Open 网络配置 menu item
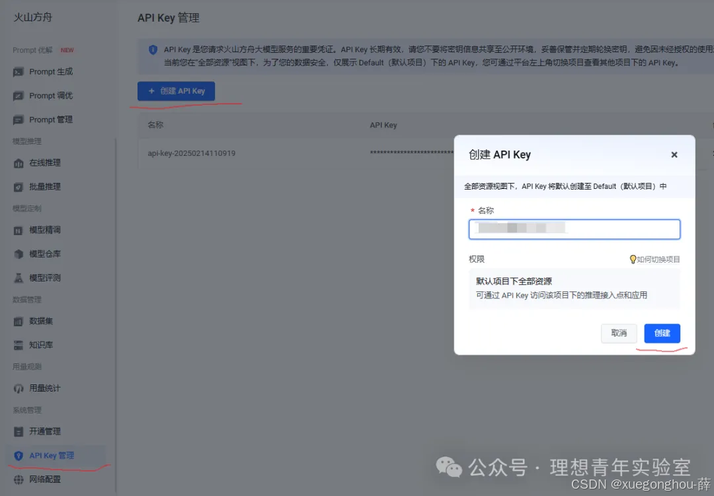 click(45, 479)
